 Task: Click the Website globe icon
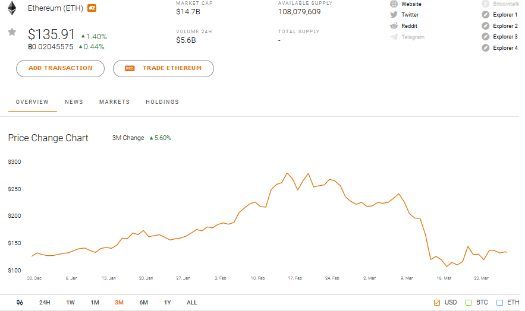point(394,4)
